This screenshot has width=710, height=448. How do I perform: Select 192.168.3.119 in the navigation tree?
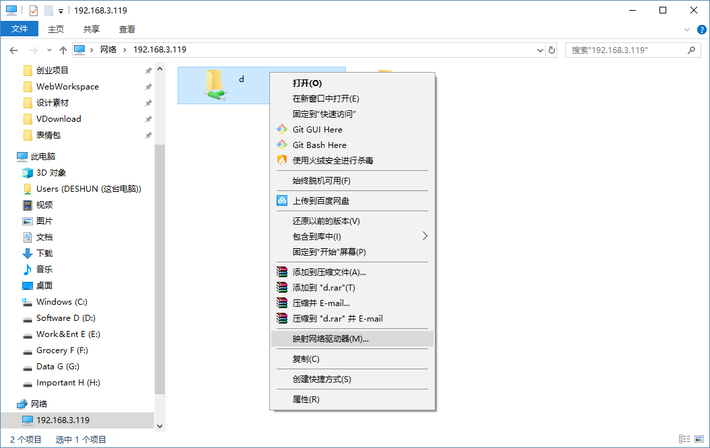point(77,420)
